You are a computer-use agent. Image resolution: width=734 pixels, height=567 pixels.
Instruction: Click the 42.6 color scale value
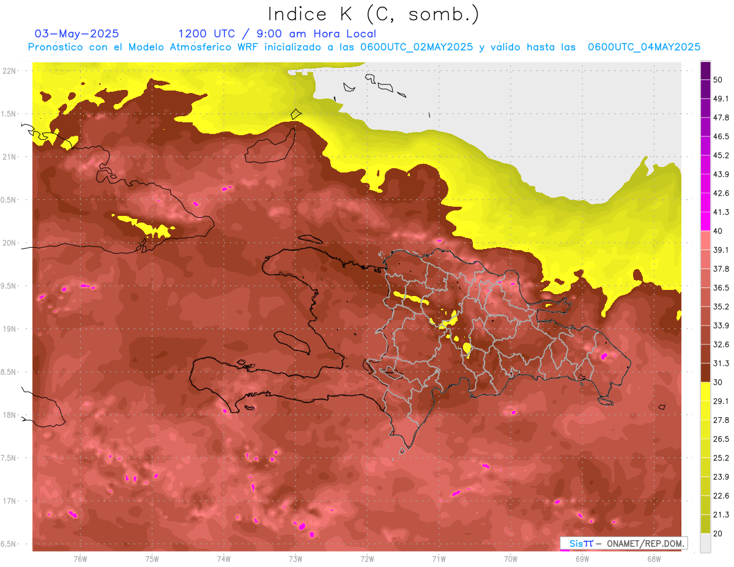pos(721,193)
